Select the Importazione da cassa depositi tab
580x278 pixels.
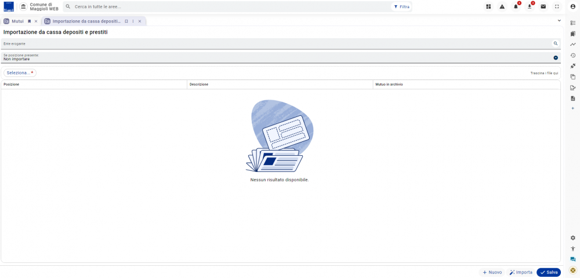coord(87,21)
